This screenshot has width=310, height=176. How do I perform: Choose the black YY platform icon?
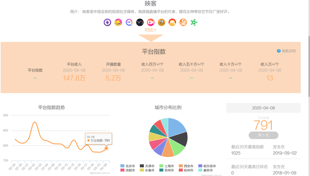[x=140, y=22]
